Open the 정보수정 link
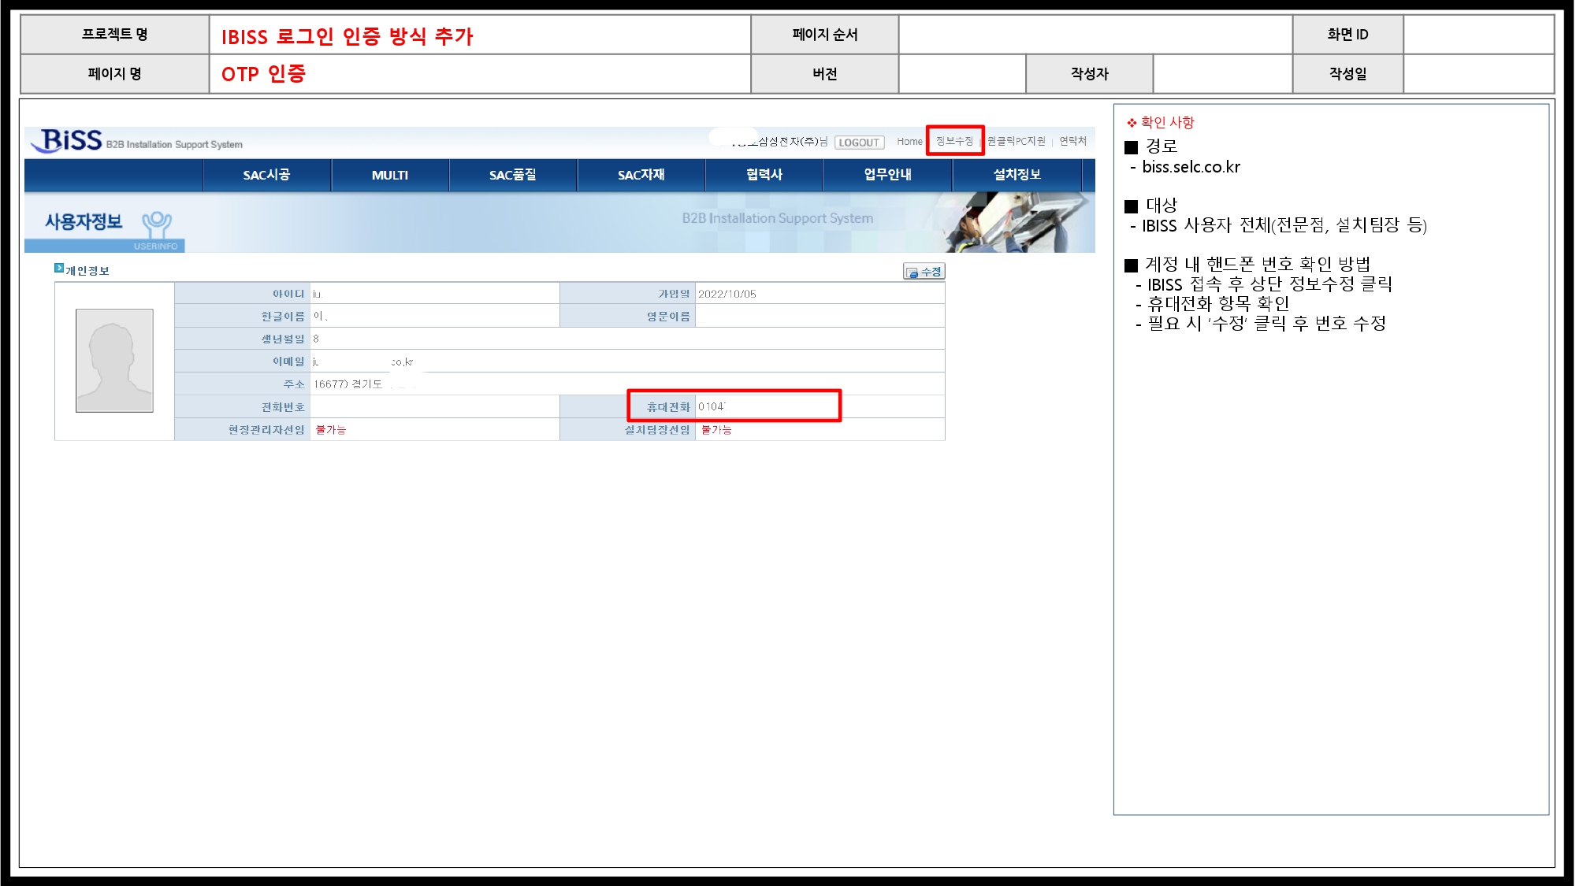 pyautogui.click(x=954, y=141)
